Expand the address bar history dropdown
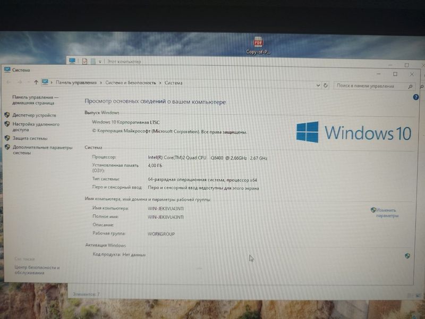Viewport: 425px width, 319px height. point(318,86)
